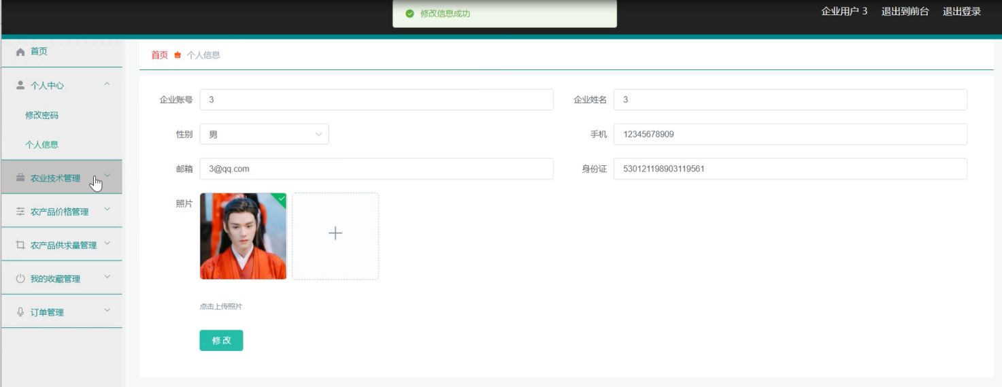1002x387 pixels.
Task: Click the plus icon to upload a photo
Action: (x=335, y=233)
